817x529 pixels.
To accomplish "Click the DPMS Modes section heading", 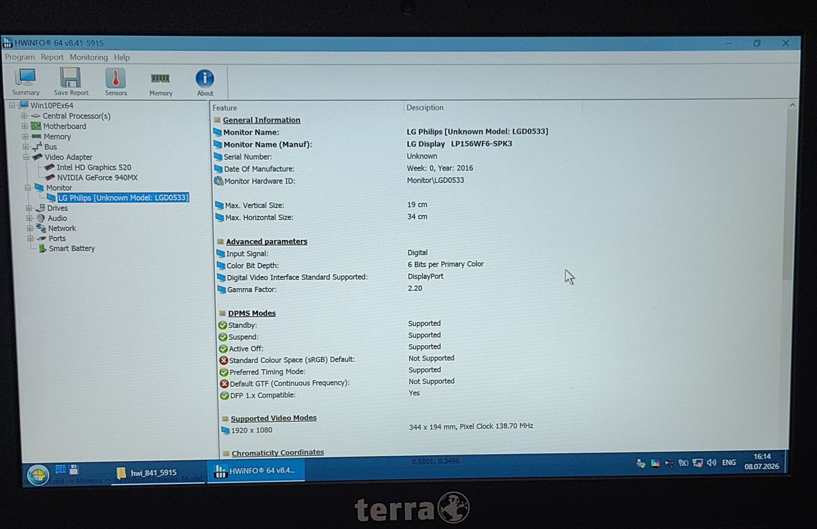I will point(252,313).
